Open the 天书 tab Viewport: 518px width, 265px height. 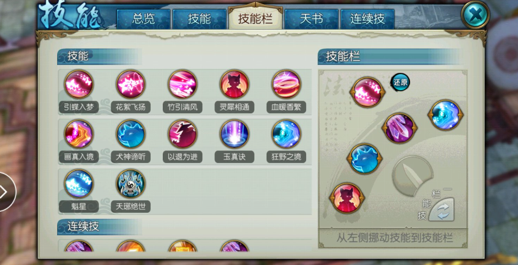coord(311,19)
